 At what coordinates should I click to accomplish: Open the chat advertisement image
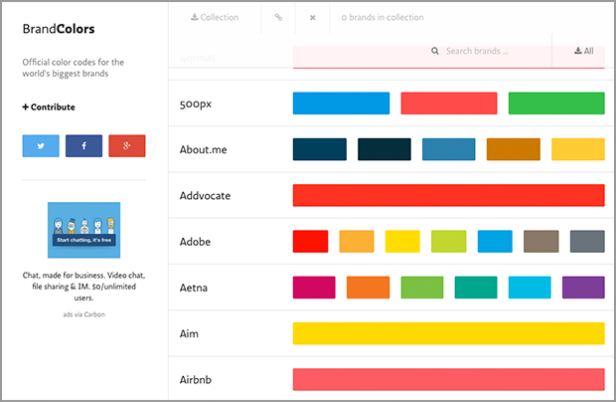coord(84,230)
